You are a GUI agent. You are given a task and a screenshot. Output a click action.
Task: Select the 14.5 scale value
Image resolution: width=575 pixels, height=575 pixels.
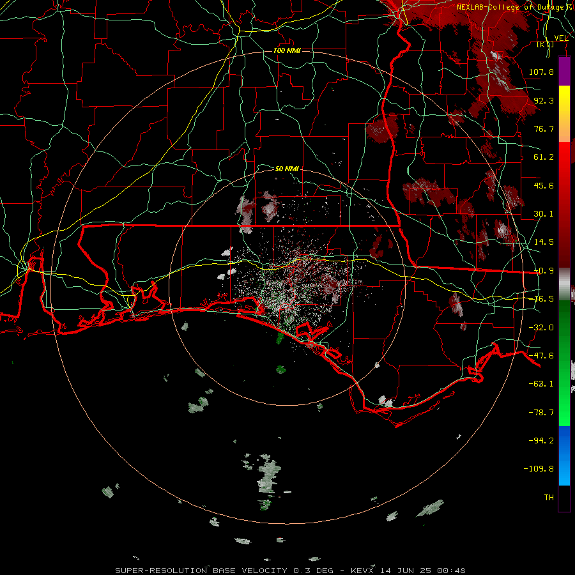544,242
